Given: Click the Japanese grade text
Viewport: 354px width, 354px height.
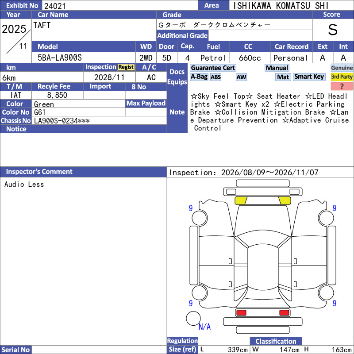Looking at the screenshot, I should point(215,25).
